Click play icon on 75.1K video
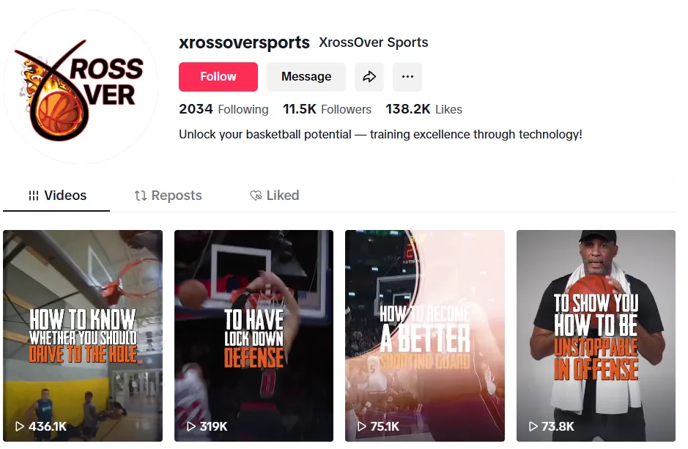688x449 pixels. click(361, 426)
